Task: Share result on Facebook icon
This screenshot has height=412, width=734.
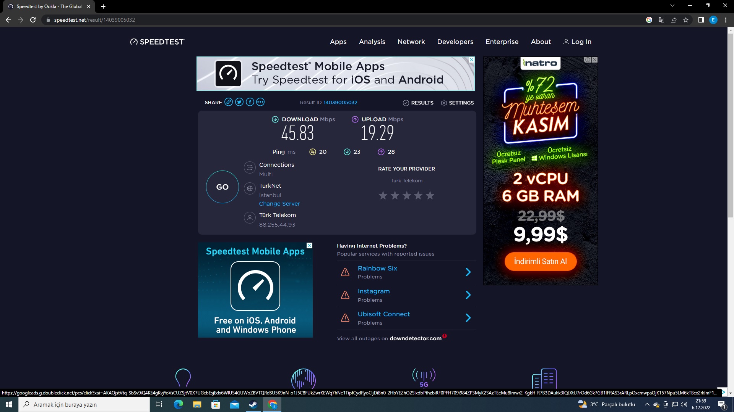Action: [250, 102]
